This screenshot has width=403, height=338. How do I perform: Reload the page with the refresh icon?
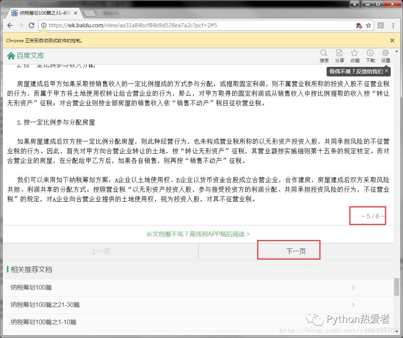pyautogui.click(x=31, y=25)
